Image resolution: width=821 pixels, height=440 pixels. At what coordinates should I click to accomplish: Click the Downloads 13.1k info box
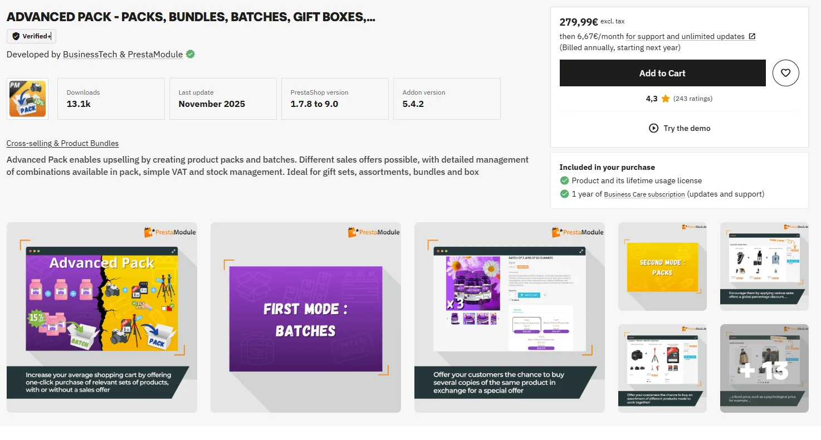point(110,99)
